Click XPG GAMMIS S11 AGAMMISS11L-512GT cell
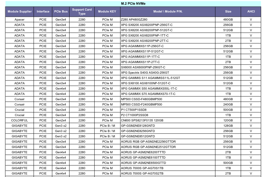Image resolution: width=263 pixels, height=177 pixels. [x=168, y=78]
